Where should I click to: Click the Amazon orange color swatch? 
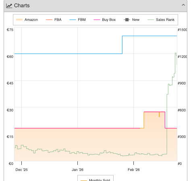[x=19, y=20]
